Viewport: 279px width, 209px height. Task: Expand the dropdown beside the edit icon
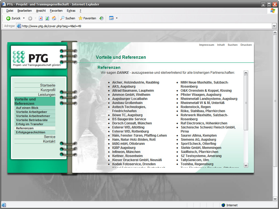[x=117, y=18]
